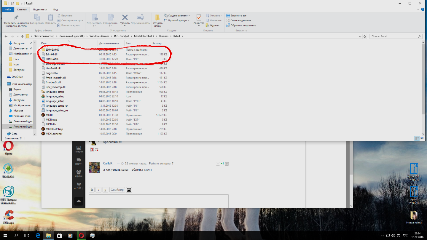Pin folder to Quick access (Закрепить на панели)
The image size is (427, 240).
[16, 21]
